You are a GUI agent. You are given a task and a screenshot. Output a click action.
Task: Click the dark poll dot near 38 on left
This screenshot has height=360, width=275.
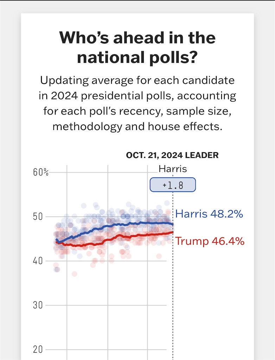coord(57,269)
